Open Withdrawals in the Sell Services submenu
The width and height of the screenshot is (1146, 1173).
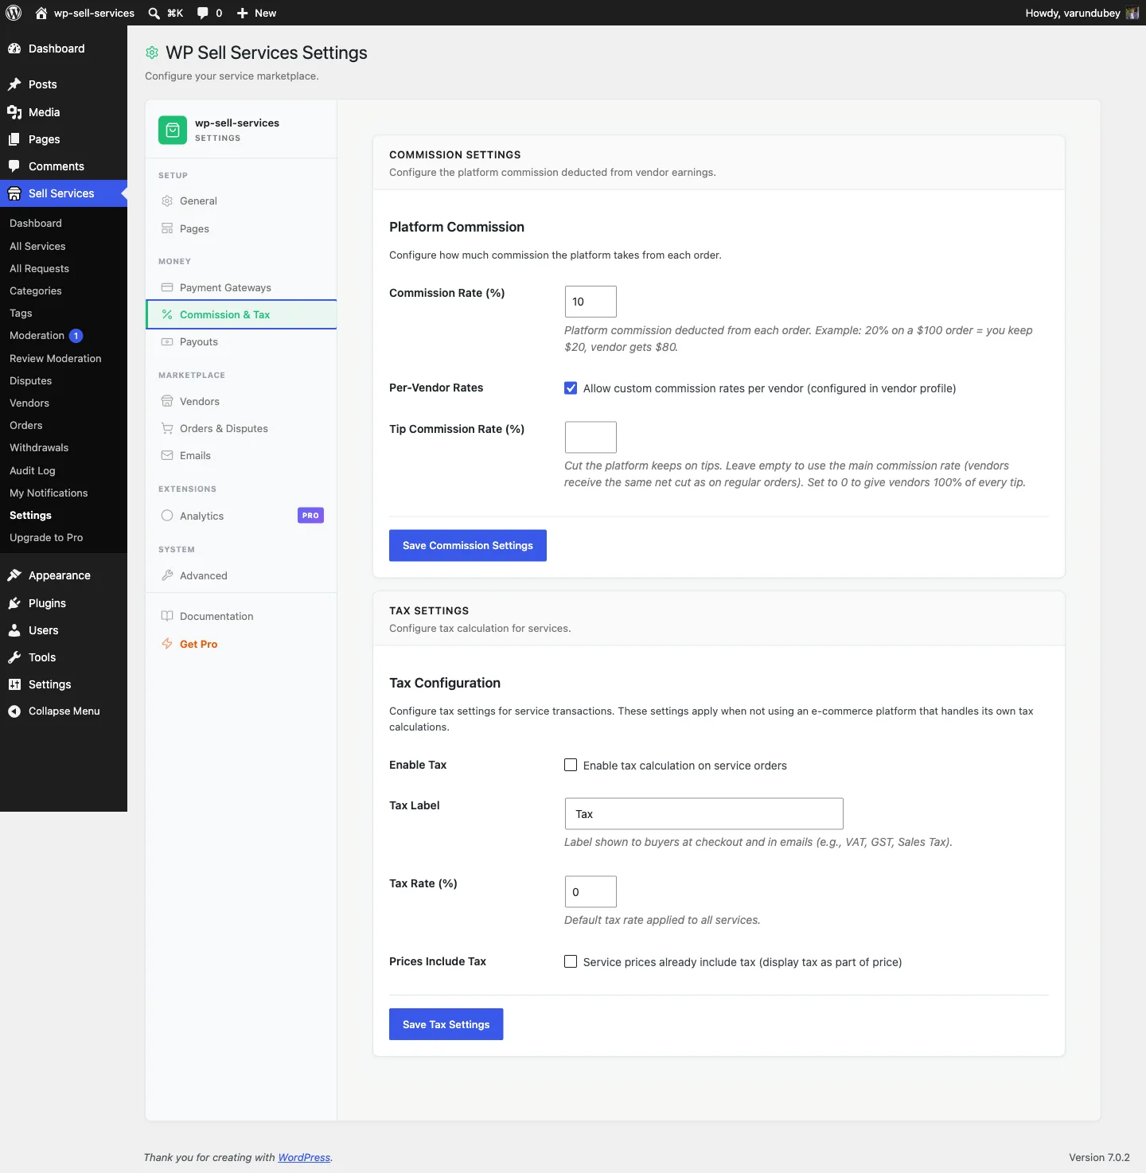click(x=39, y=448)
